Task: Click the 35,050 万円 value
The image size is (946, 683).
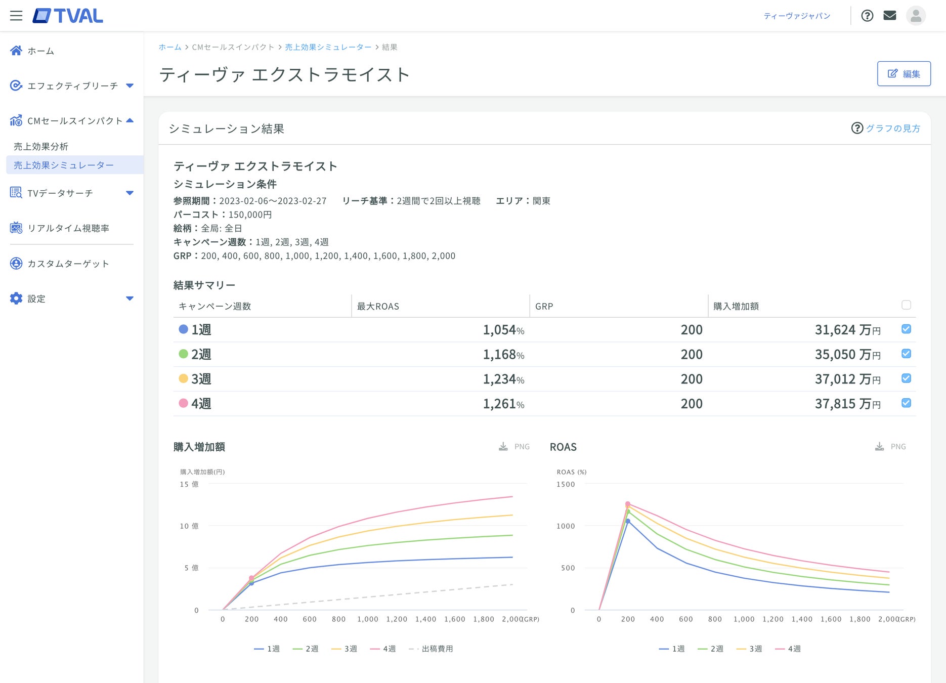Action: click(x=848, y=354)
